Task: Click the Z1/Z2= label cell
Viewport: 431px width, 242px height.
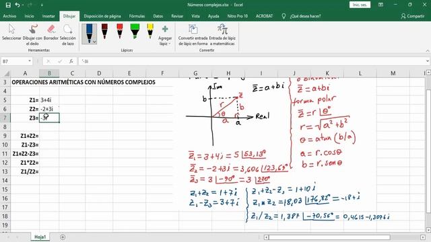Action: [x=25, y=172]
